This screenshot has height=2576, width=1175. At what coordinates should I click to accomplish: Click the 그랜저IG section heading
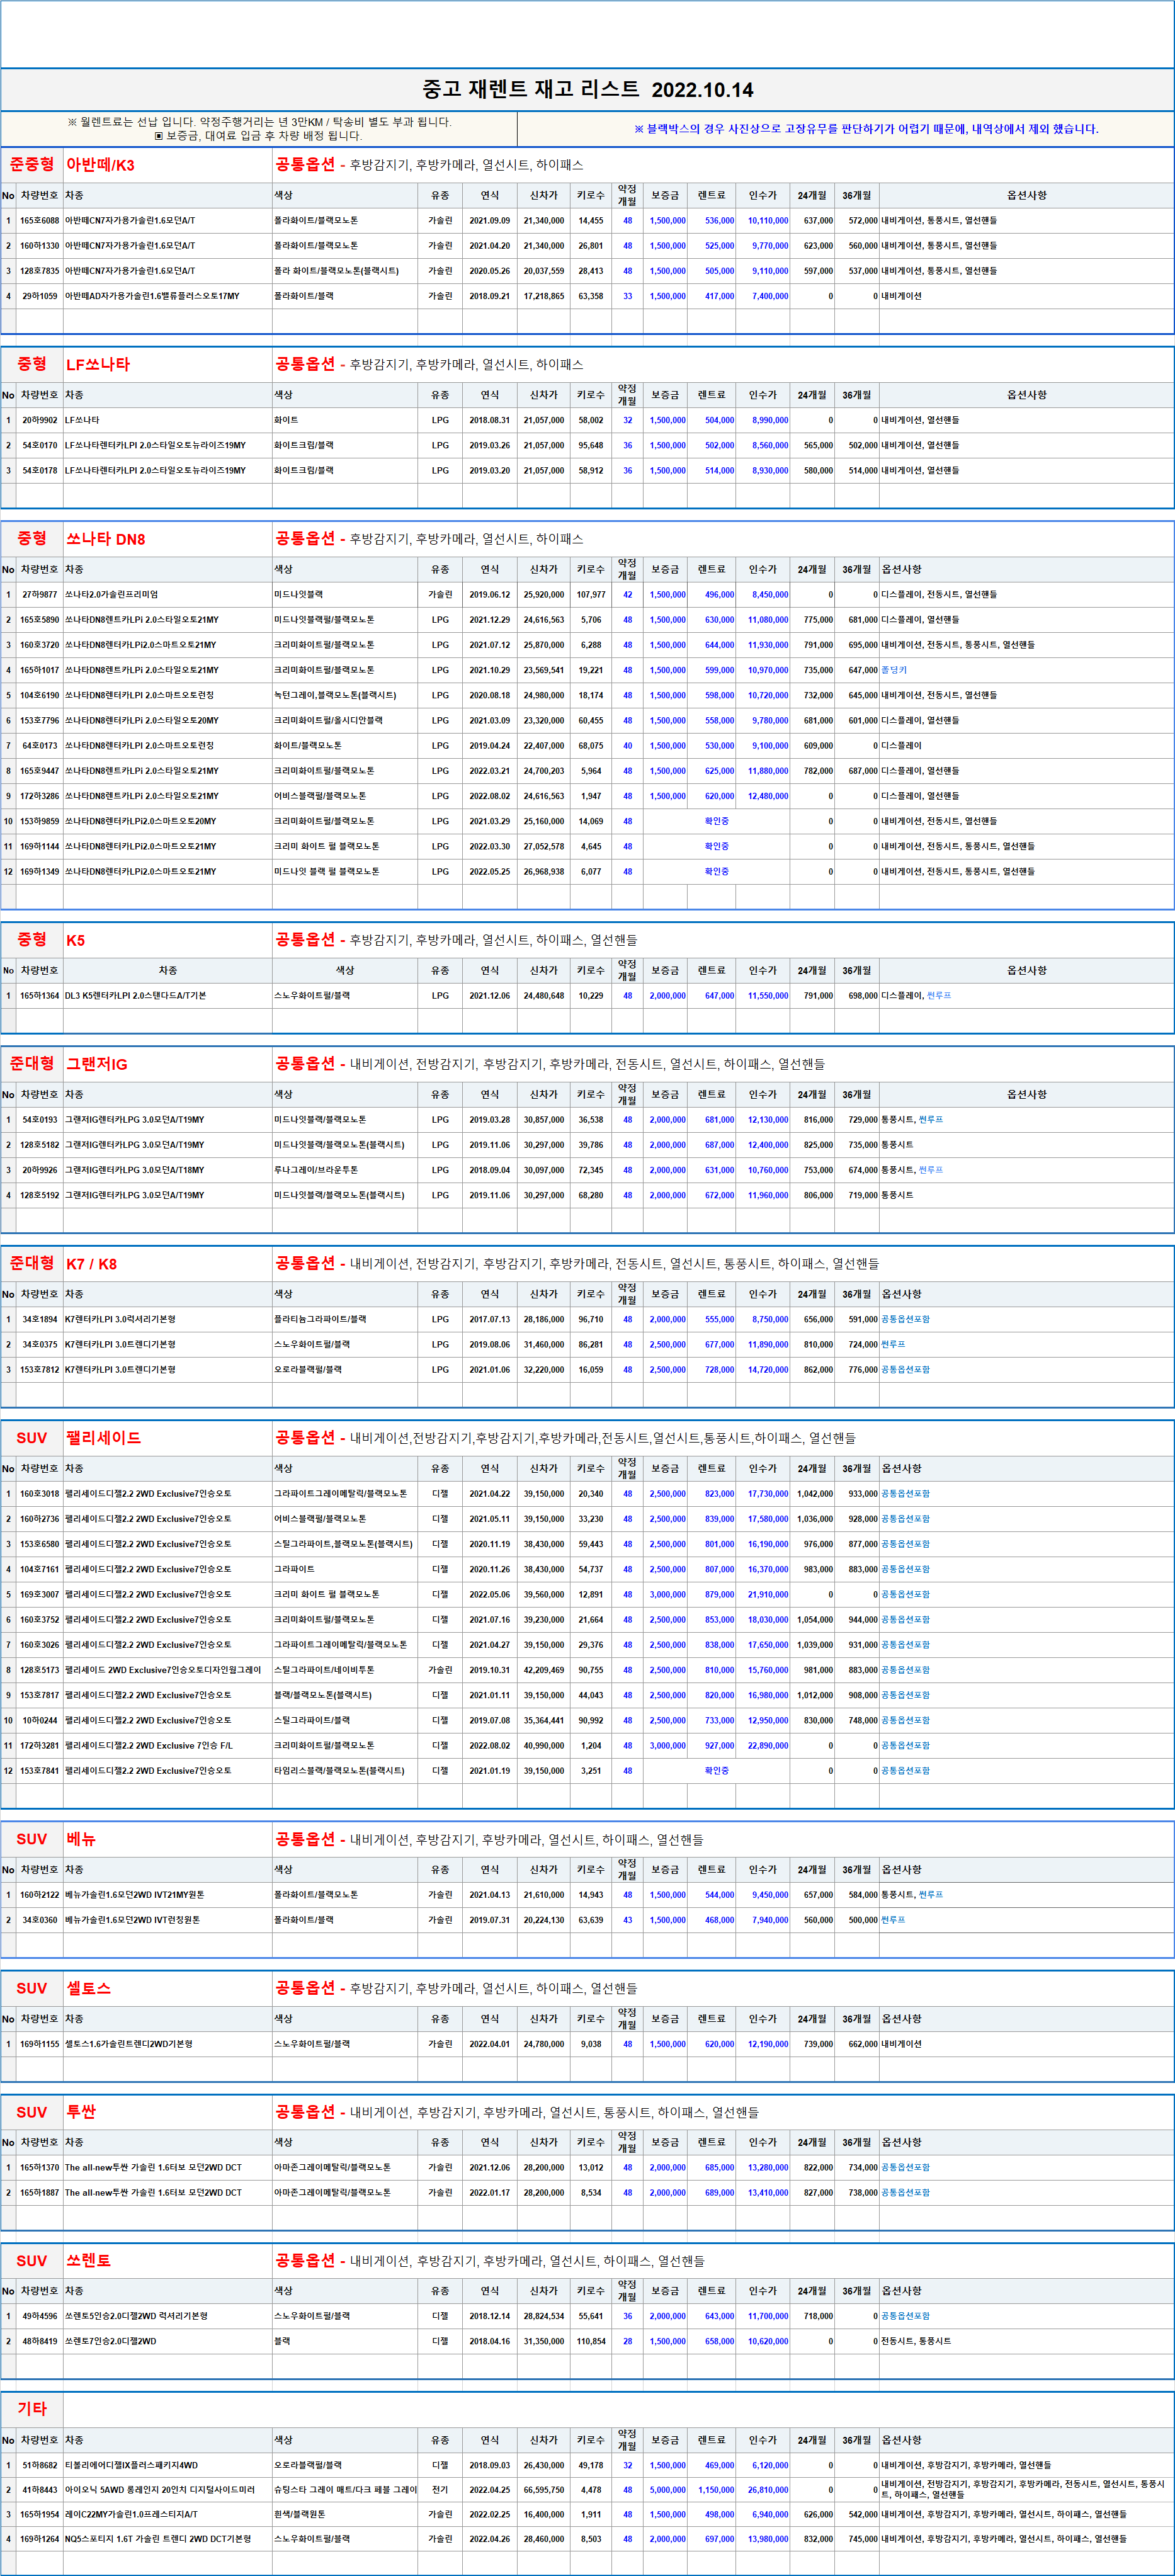click(x=97, y=1064)
